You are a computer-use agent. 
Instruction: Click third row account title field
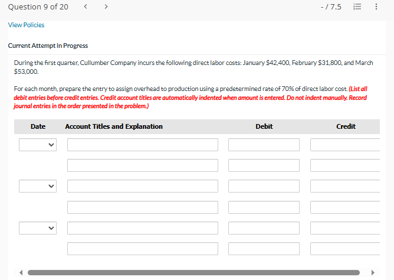[x=143, y=186]
